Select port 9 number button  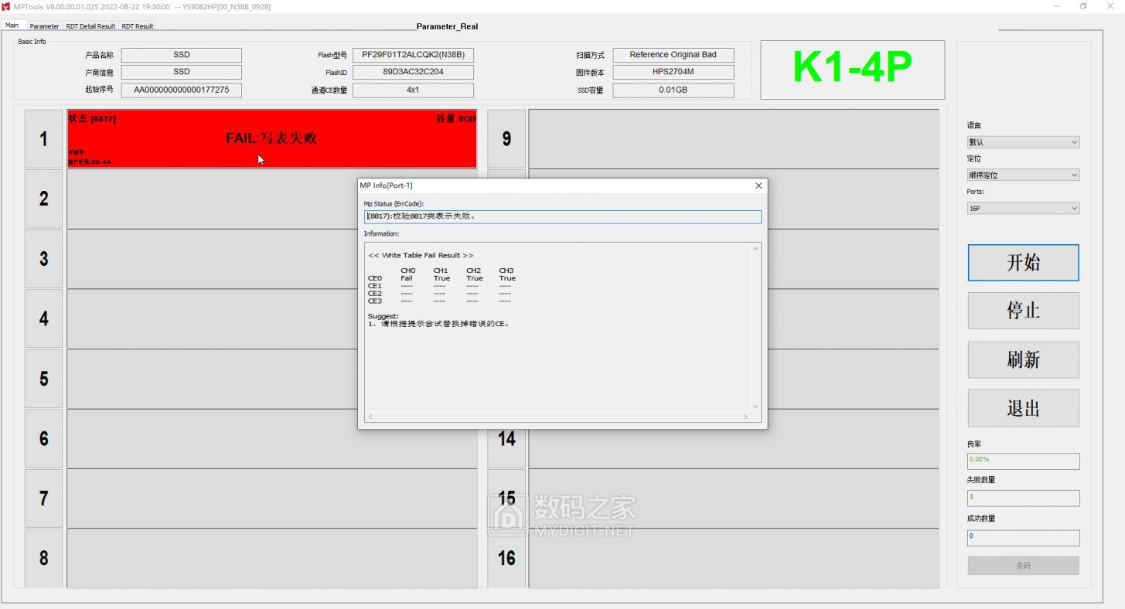click(506, 139)
